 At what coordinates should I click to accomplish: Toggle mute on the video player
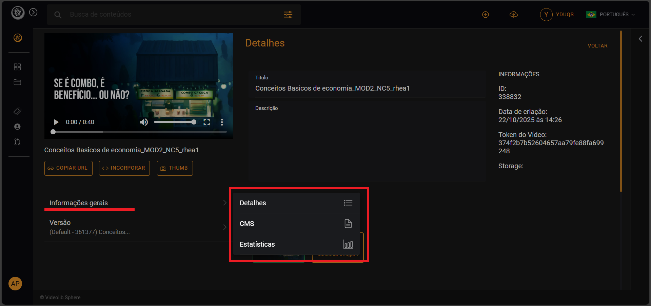tap(144, 122)
